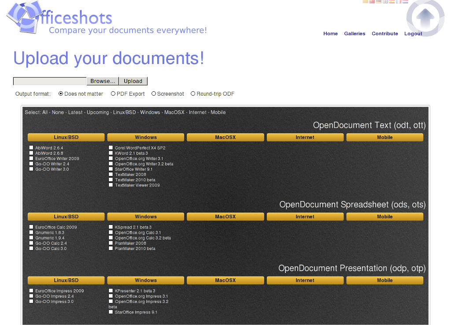
Task: Check the AbiWord 2.6.4 checkbox
Action: [31, 148]
